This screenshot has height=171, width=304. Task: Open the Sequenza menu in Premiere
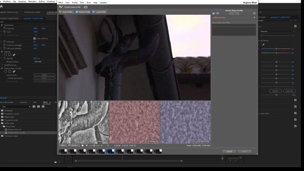[x=22, y=1]
